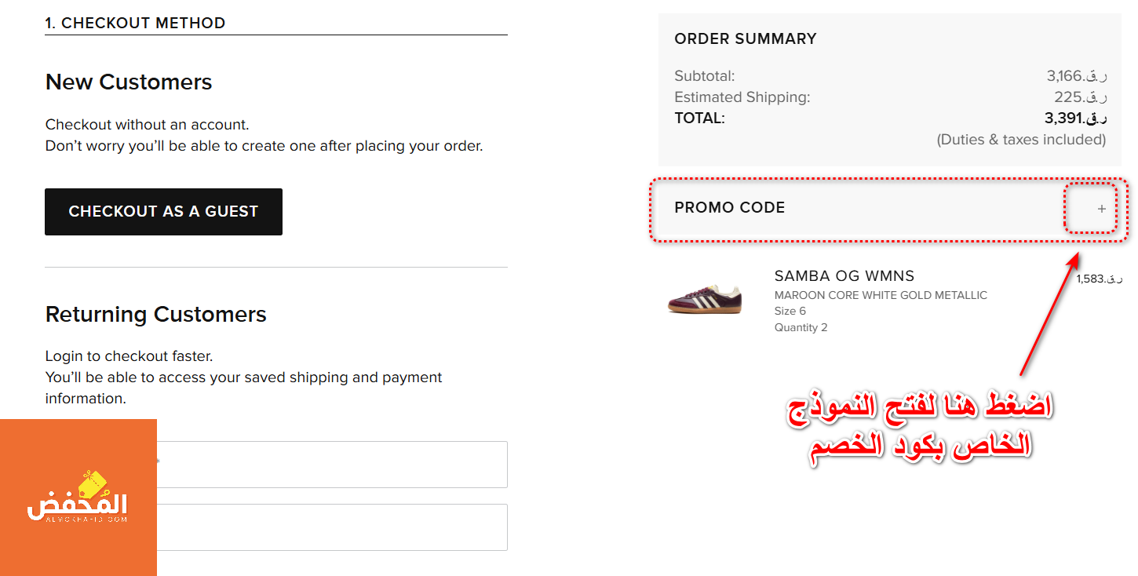The image size is (1138, 576).
Task: Click the New Customers heading
Action: point(129,82)
